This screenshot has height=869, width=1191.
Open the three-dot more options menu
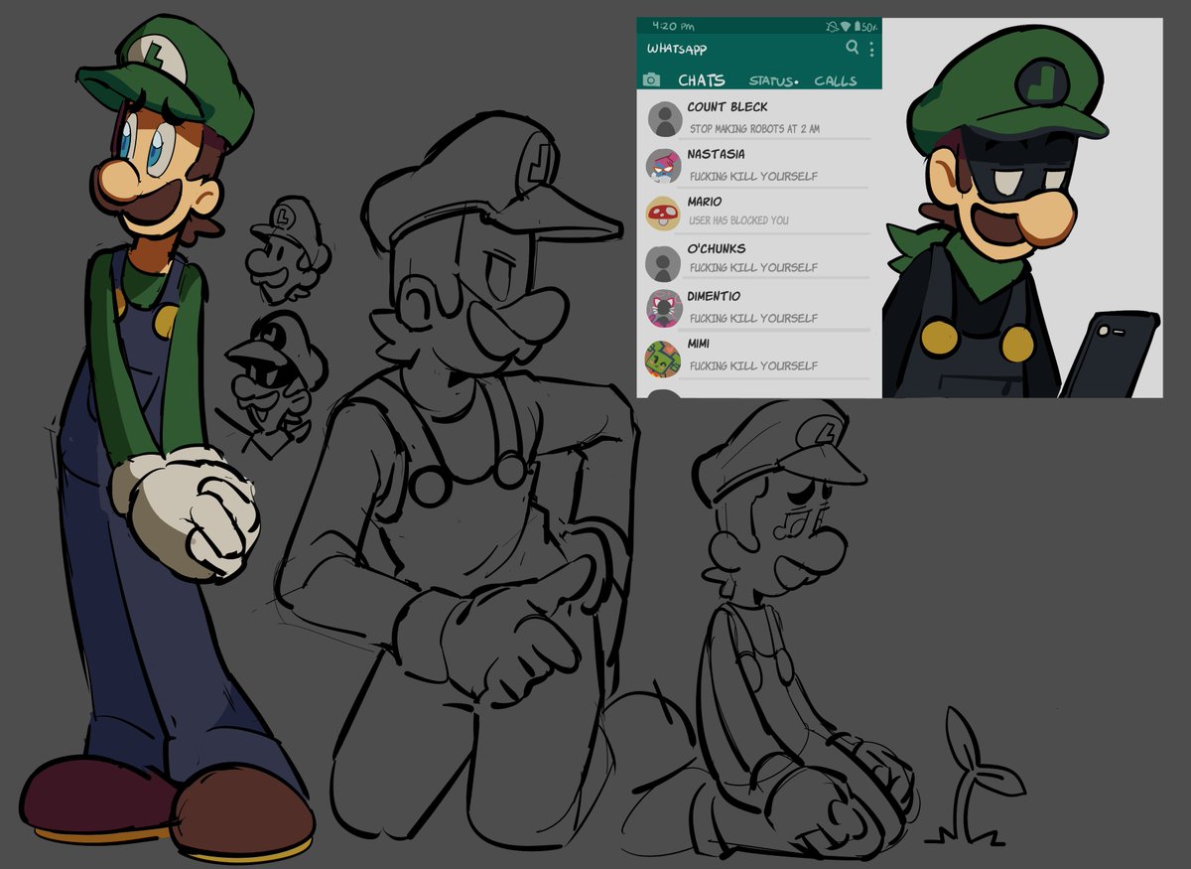[871, 49]
